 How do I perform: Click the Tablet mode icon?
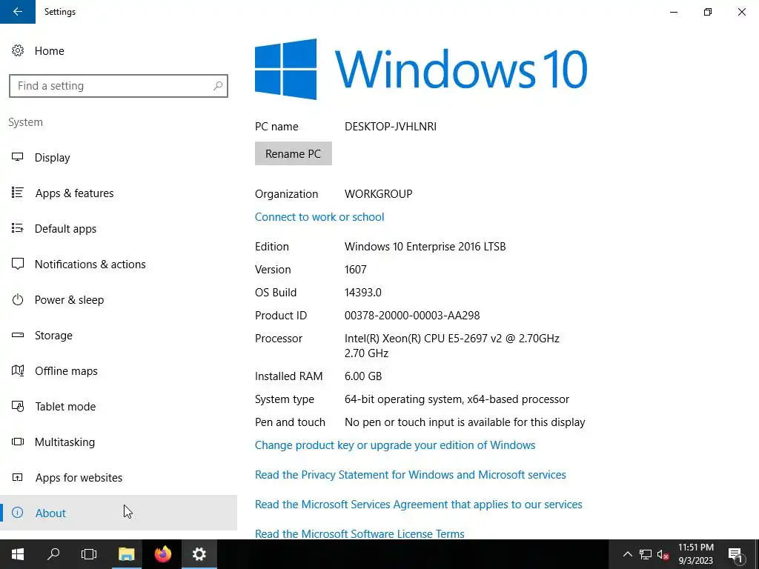point(18,407)
